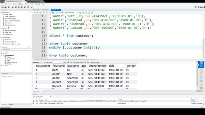Open the Server menu
The height and width of the screenshot is (115, 205).
click(x=27, y=4)
